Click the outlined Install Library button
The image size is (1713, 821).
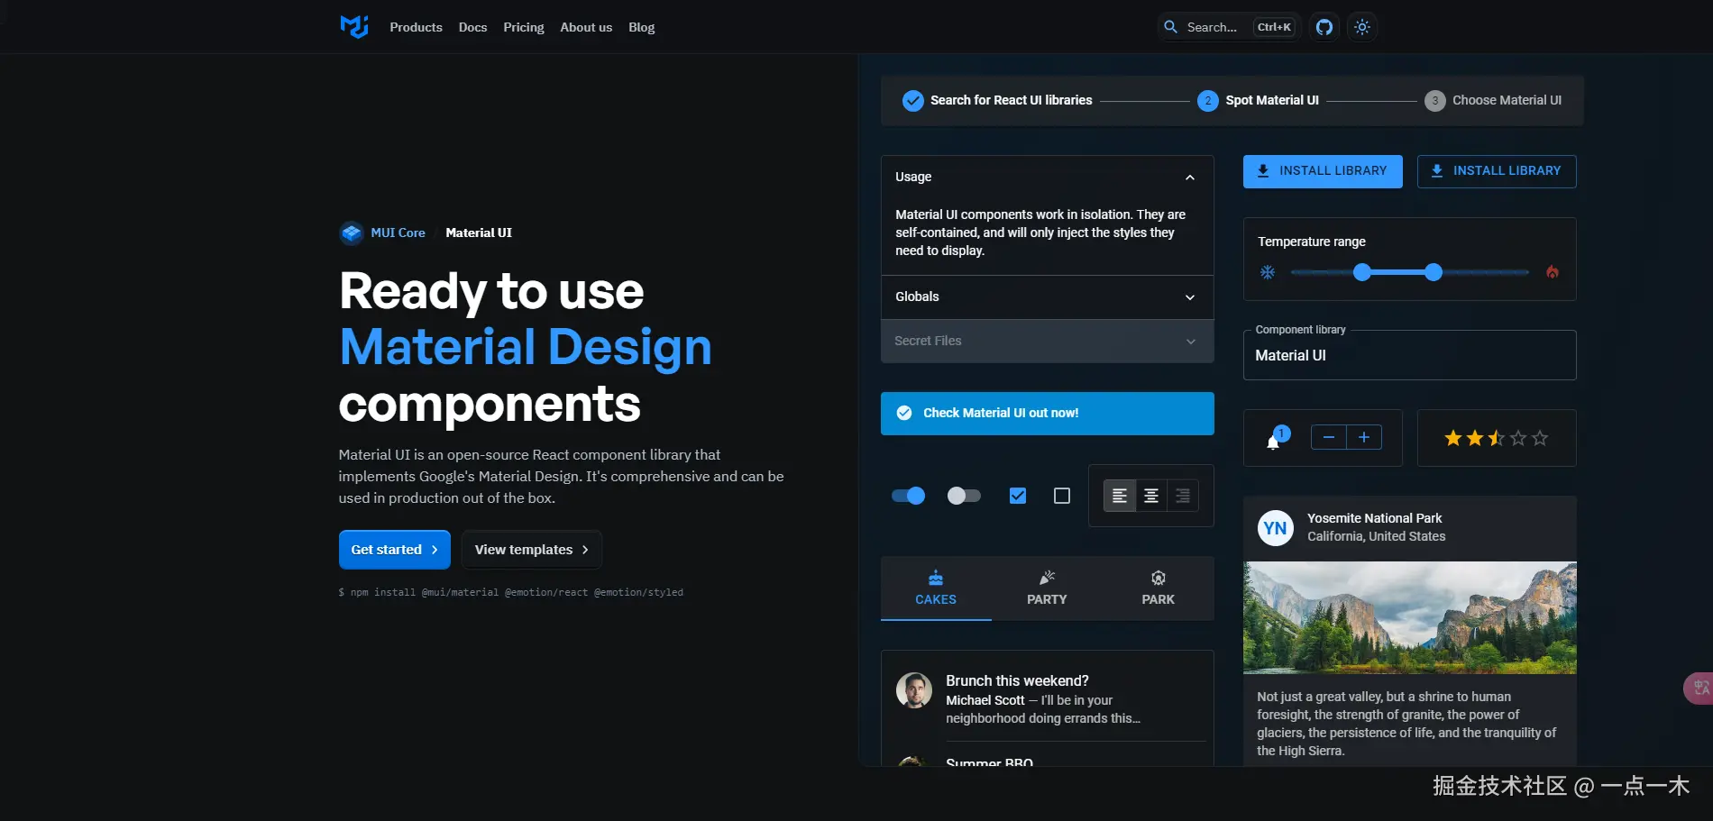pos(1497,171)
